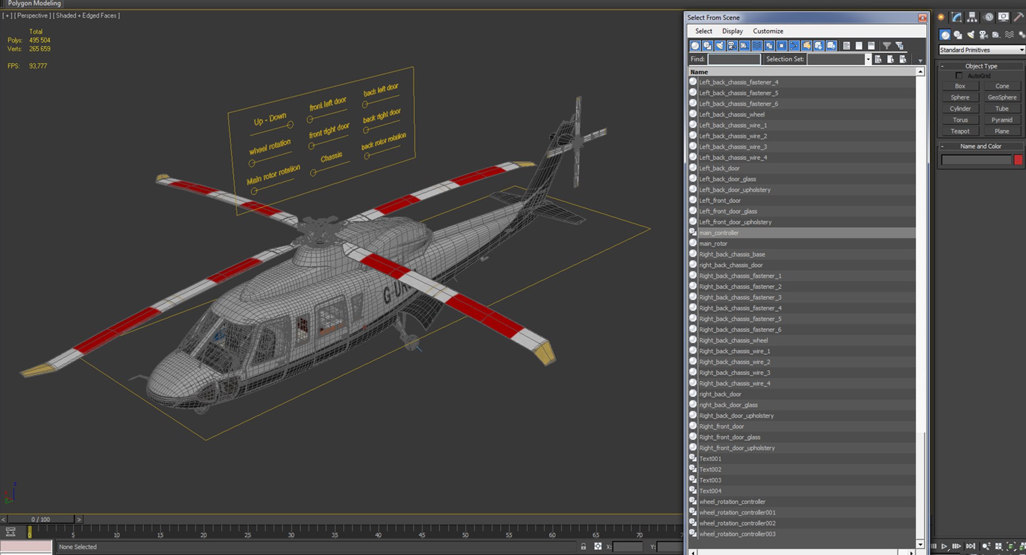Open the Standard Primitives dropdown
The image size is (1026, 555).
(x=982, y=50)
